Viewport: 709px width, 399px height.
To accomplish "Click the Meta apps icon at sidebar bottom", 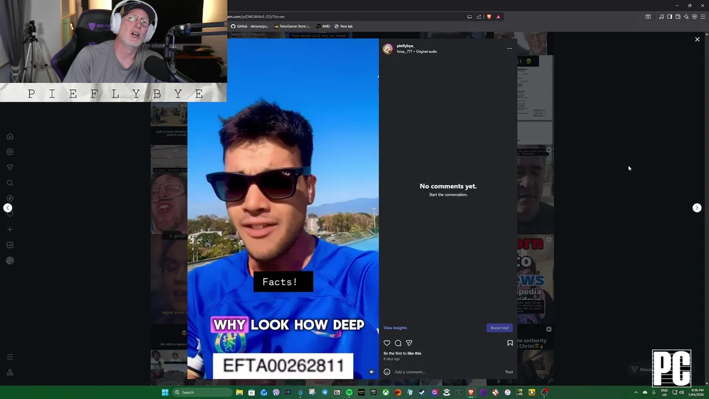I will (x=10, y=372).
